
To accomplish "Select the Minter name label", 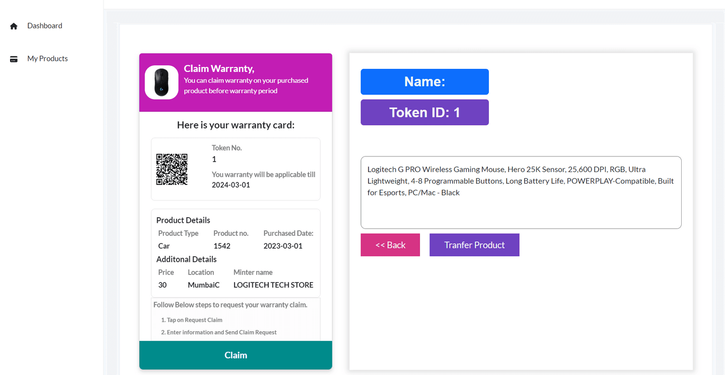I will click(253, 272).
